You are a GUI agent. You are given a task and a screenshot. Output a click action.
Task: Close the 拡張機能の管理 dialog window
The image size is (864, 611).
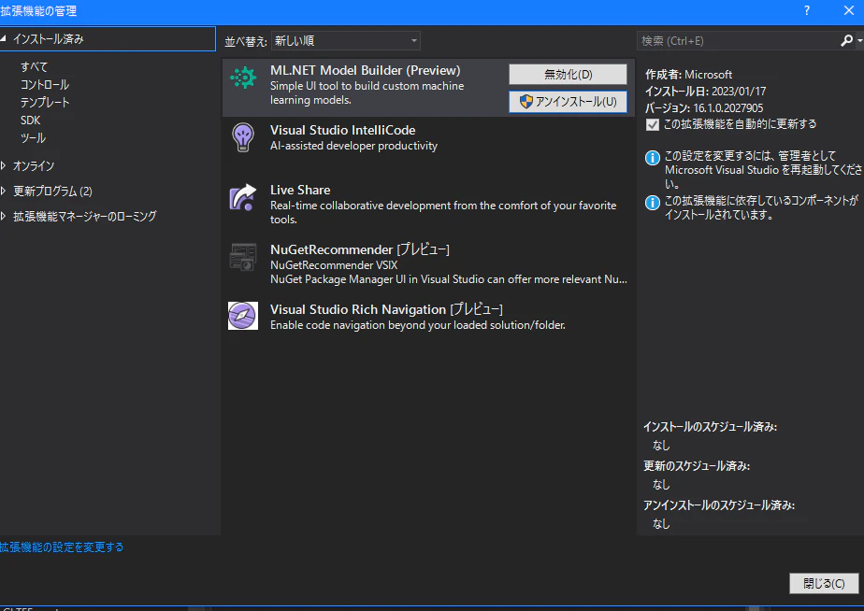pos(849,10)
